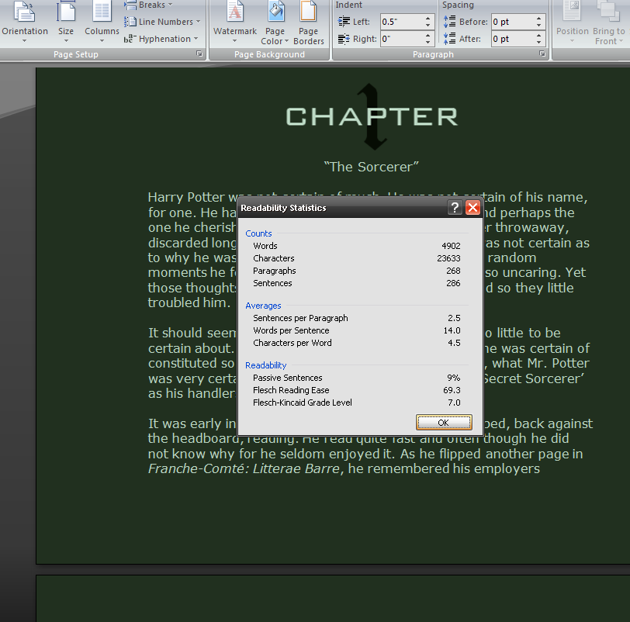Click the Averages heading
630x622 pixels.
coord(263,306)
